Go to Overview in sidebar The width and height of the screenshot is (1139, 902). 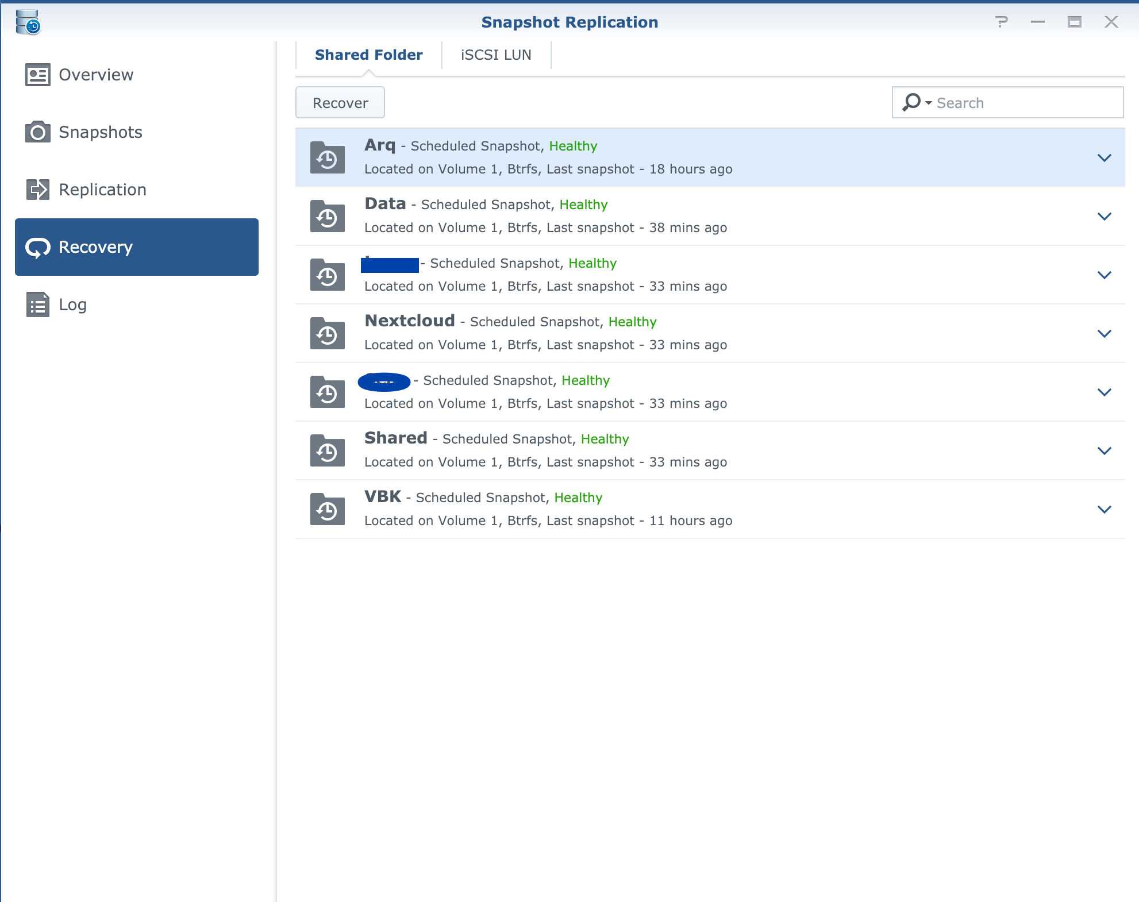pyautogui.click(x=137, y=75)
